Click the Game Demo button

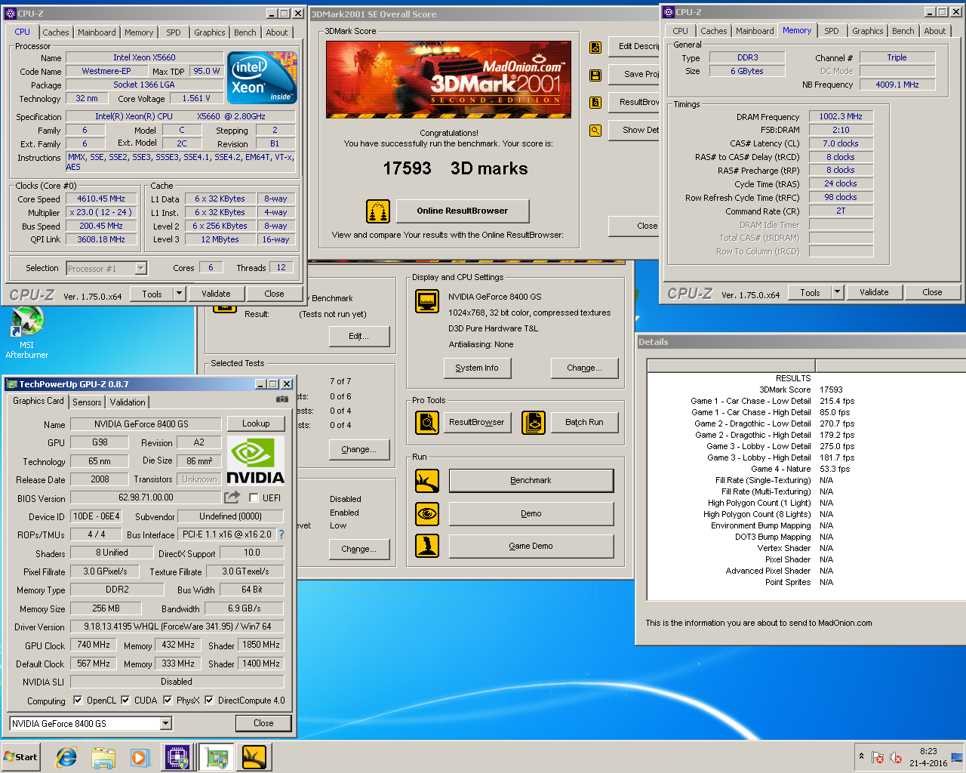coord(531,546)
